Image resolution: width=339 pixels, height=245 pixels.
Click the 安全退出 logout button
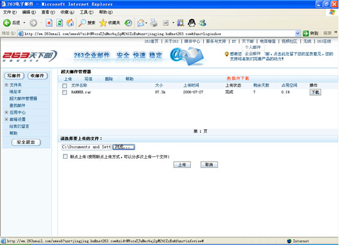tap(26, 142)
